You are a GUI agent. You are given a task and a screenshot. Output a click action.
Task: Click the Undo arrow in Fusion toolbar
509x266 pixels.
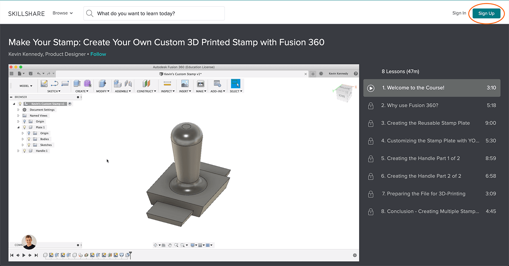pos(39,73)
